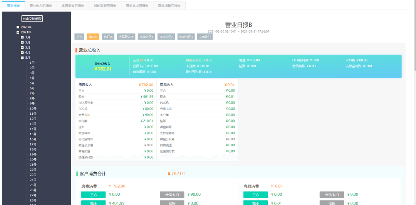Open the 客房销售明细表 tab
416x205 pixels.
coord(73,5)
